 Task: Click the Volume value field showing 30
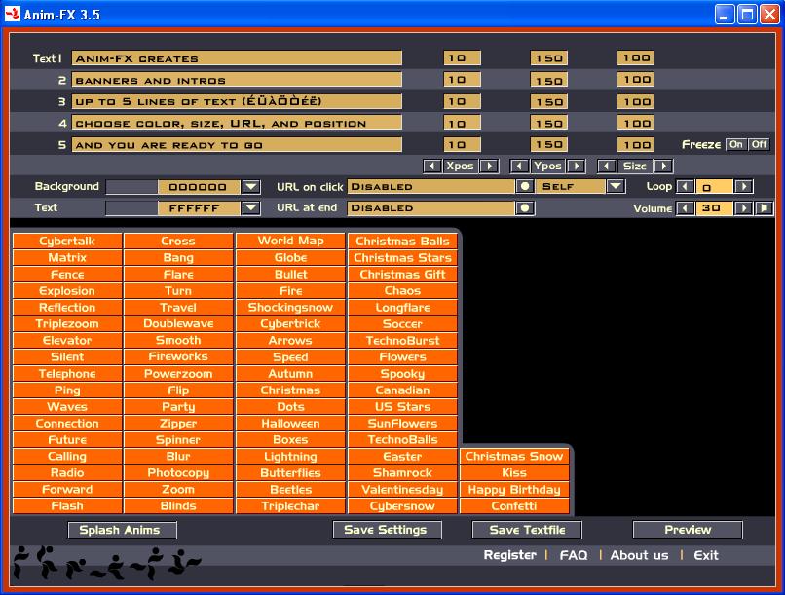click(715, 208)
